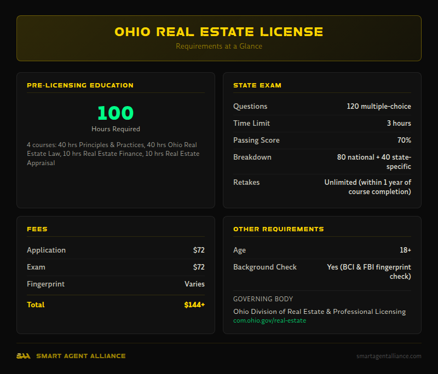Select the green "100" hours figure
438x374 pixels.
pyautogui.click(x=115, y=113)
